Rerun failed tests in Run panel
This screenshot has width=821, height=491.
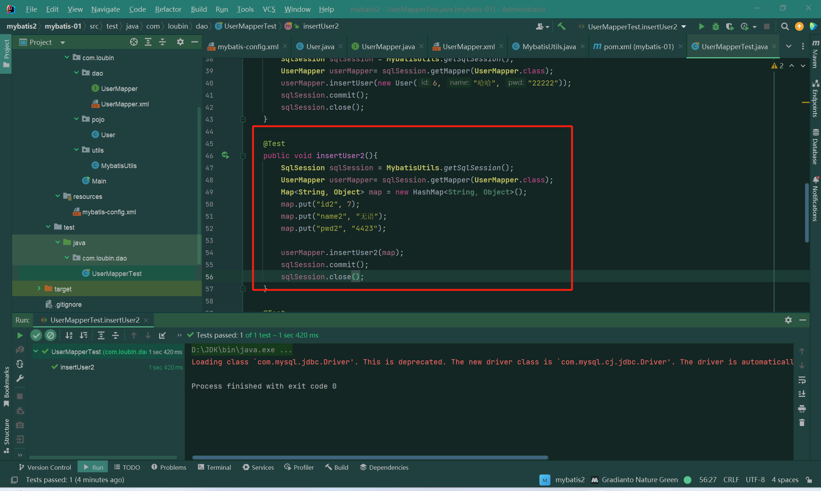[20, 349]
